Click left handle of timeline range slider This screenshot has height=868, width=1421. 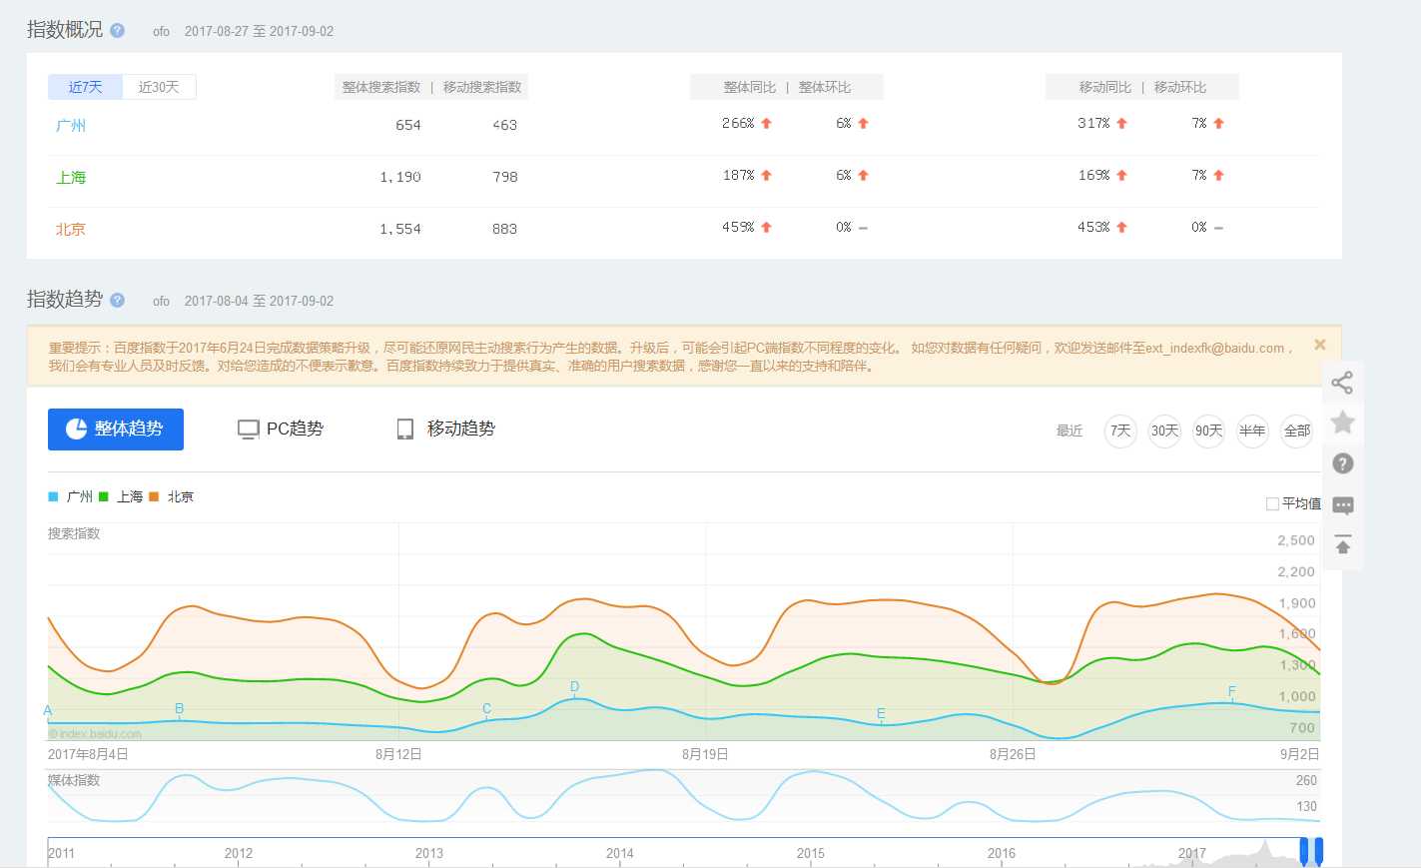[x=1303, y=851]
